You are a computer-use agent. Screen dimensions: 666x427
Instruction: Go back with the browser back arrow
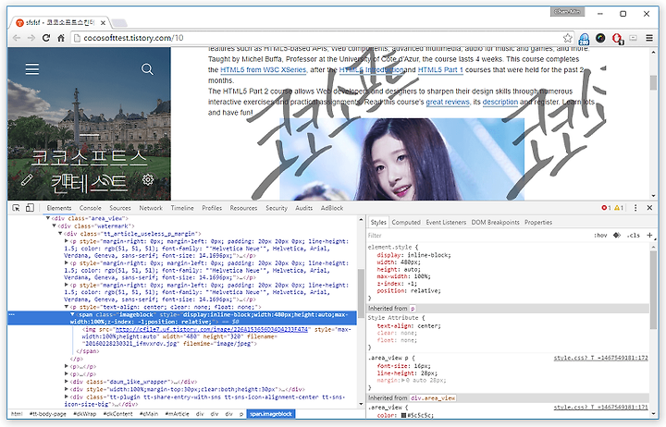(x=16, y=38)
